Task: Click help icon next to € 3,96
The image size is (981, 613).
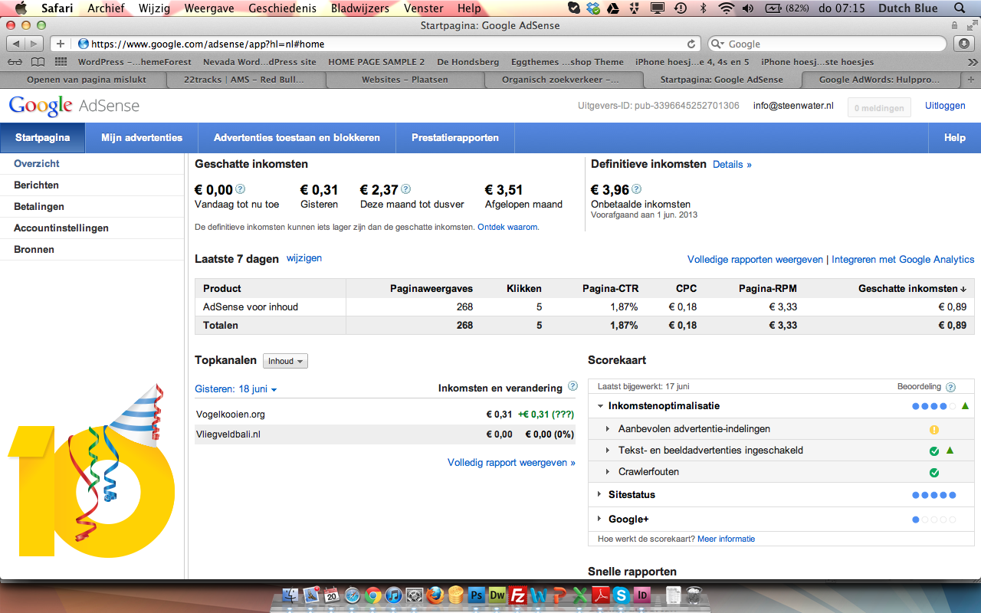Action: (637, 189)
